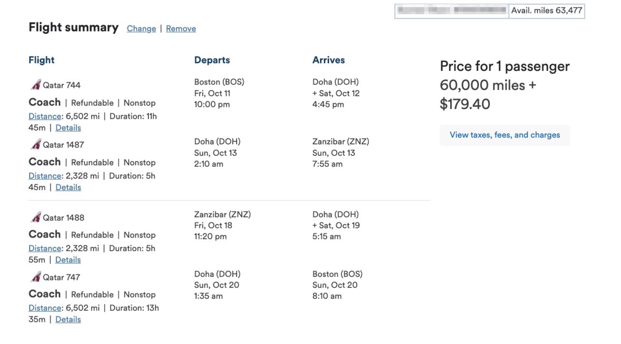Screen dimensions: 621x344
Task: Click the Qatar 1488 airline logo icon
Action: 36,217
